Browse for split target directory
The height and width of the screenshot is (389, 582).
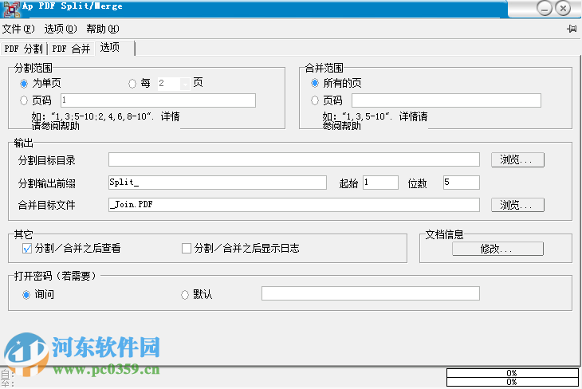(x=517, y=159)
